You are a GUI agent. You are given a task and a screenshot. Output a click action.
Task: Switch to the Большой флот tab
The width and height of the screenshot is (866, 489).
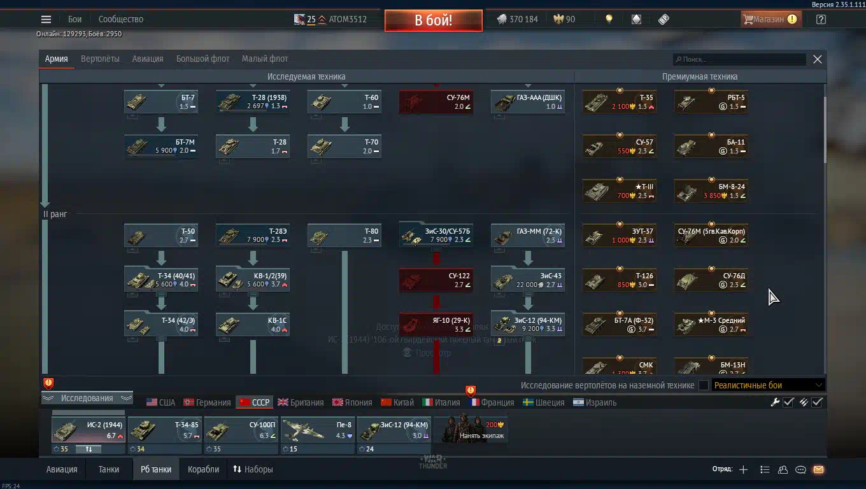point(202,59)
